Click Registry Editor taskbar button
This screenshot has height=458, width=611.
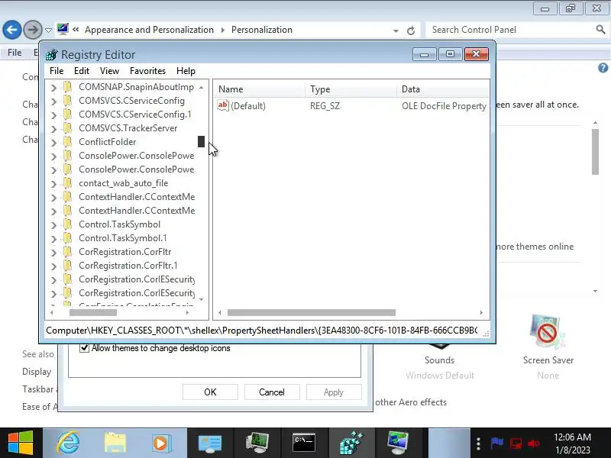point(351,443)
